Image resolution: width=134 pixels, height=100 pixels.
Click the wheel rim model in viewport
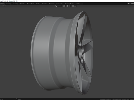click(x=62, y=53)
